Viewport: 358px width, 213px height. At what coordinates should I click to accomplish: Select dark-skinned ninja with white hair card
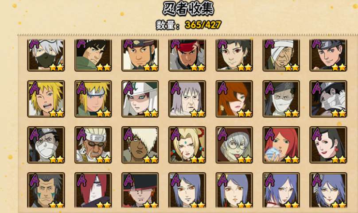[x=140, y=145]
